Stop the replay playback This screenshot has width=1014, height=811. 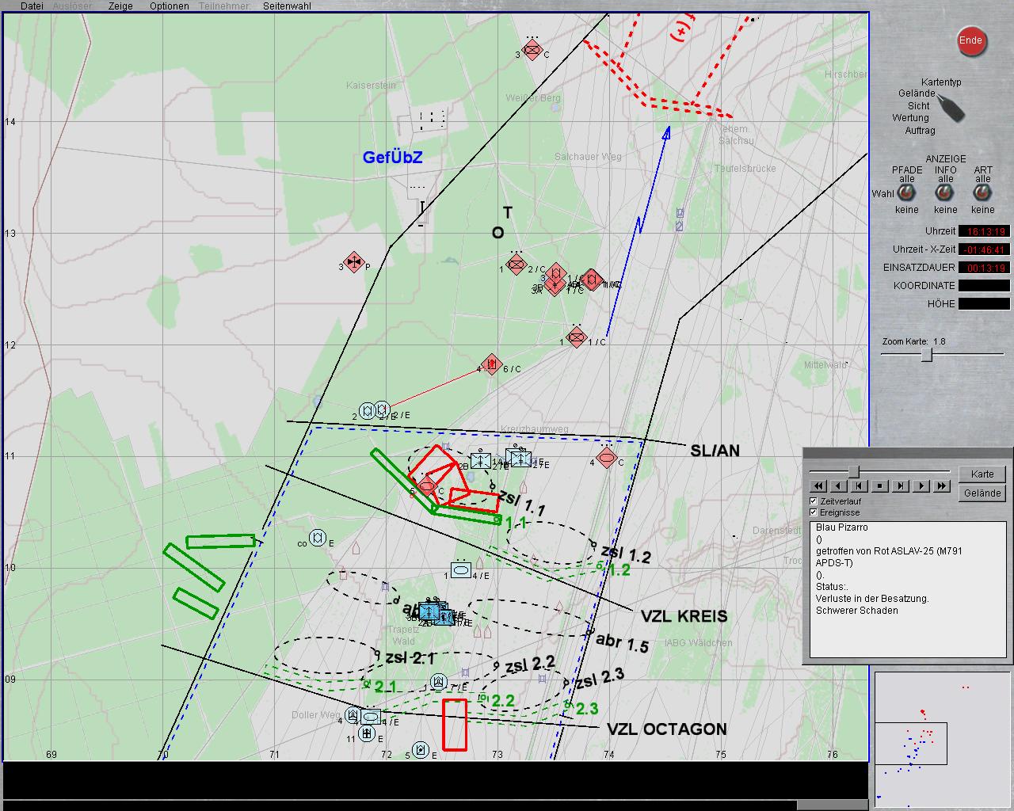[x=880, y=485]
